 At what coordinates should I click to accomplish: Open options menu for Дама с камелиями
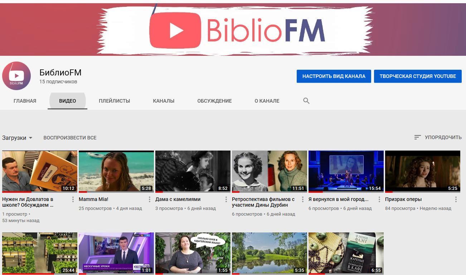(226, 199)
